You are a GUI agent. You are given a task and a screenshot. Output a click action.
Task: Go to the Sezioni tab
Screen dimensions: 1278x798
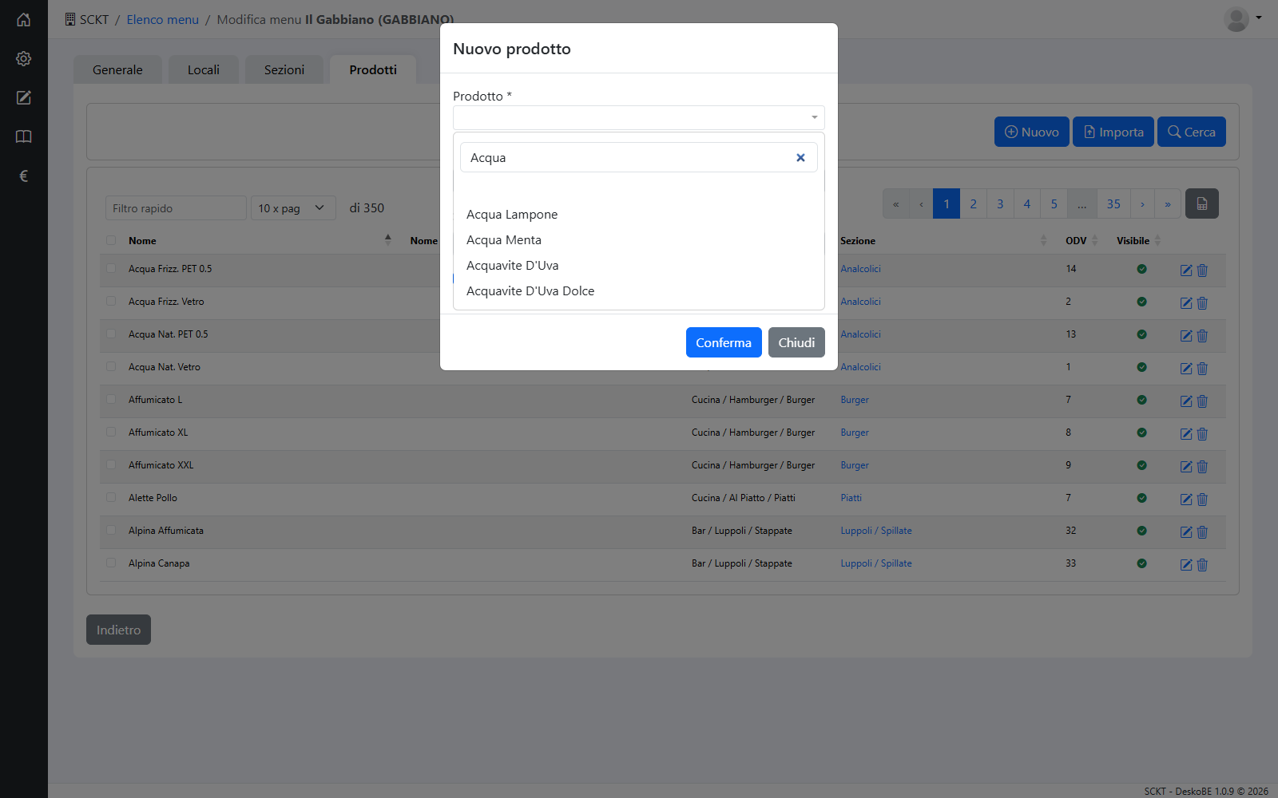(284, 70)
